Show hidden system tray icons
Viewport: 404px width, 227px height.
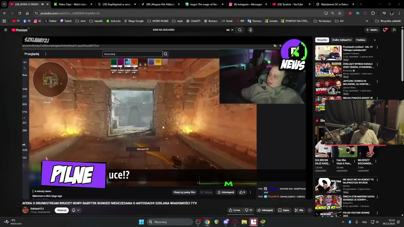(x=343, y=222)
